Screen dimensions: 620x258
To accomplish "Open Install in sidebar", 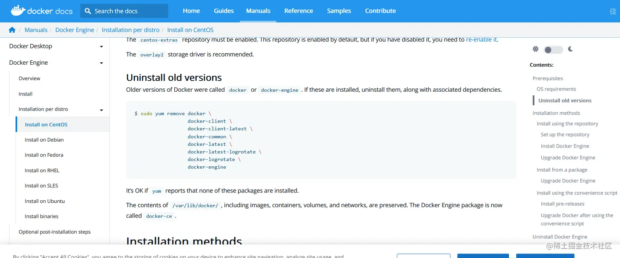I will click(x=25, y=94).
